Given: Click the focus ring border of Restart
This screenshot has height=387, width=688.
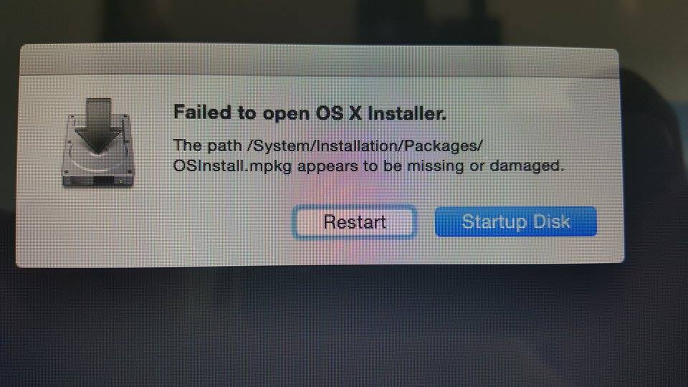Looking at the screenshot, I should 354,207.
